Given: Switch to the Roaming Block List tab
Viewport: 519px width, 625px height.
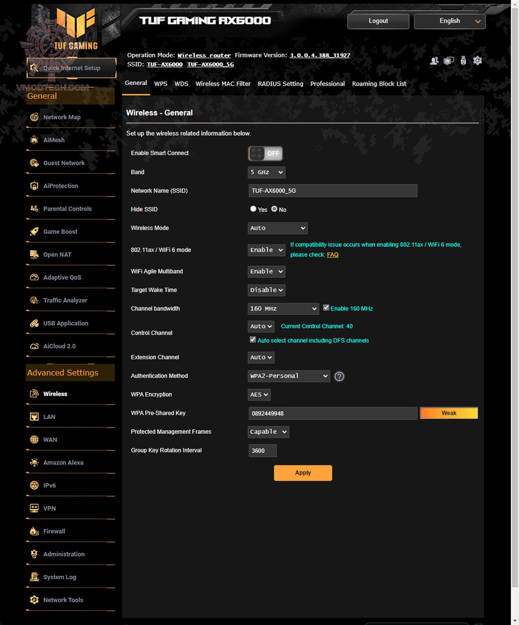Looking at the screenshot, I should click(x=379, y=84).
